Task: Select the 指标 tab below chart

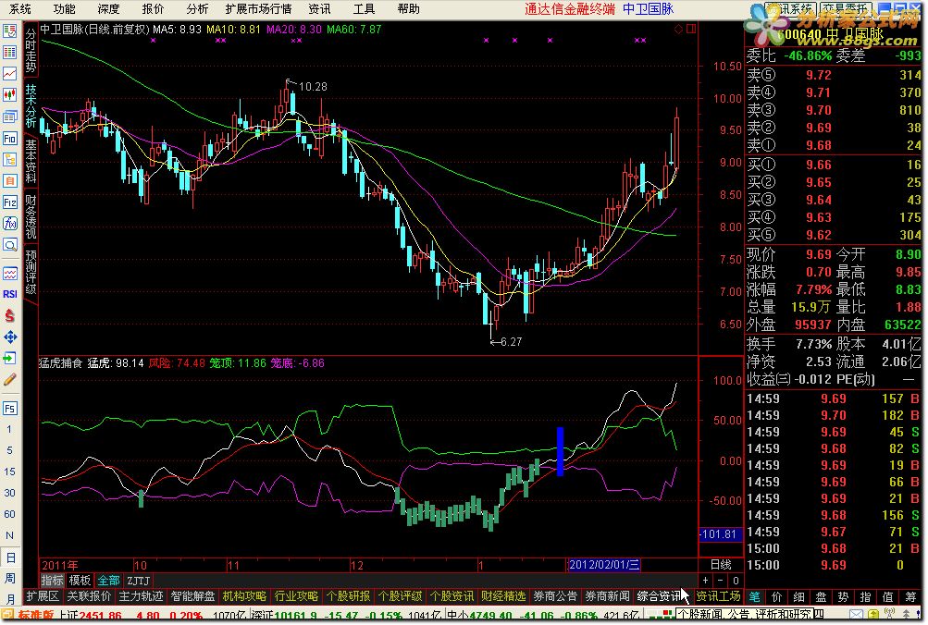Action: [x=52, y=581]
